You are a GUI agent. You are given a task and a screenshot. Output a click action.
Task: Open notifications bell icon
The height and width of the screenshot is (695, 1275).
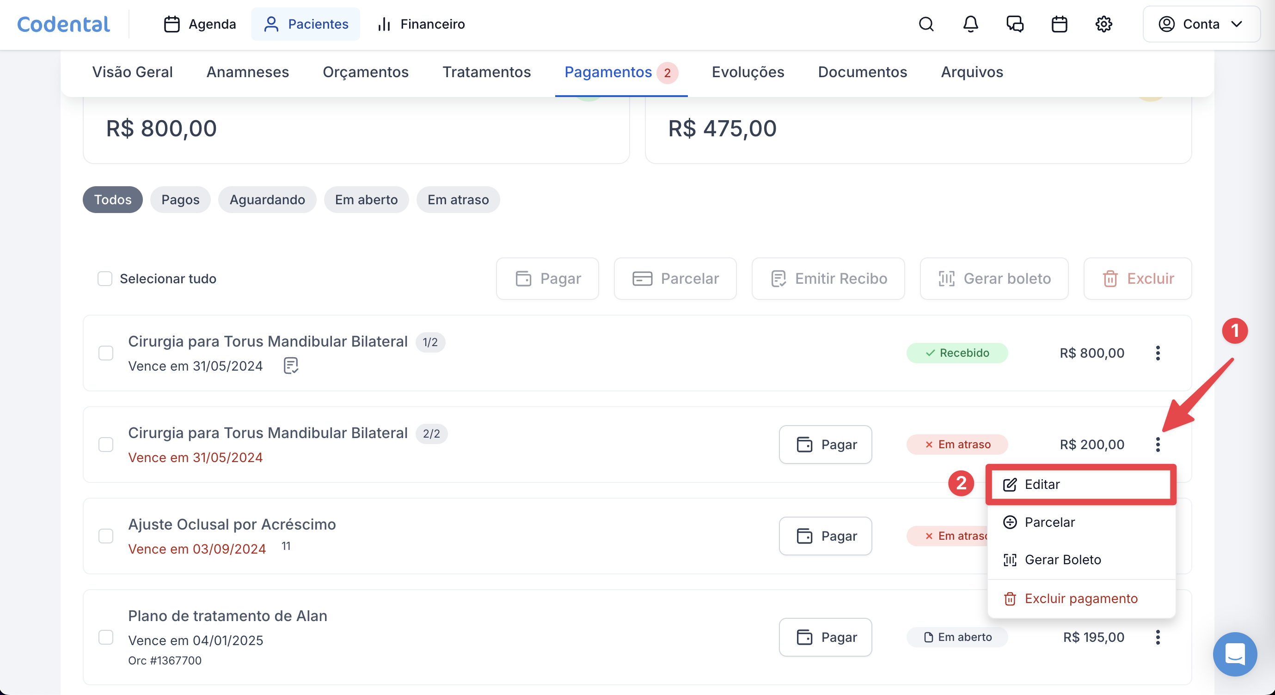pos(970,24)
